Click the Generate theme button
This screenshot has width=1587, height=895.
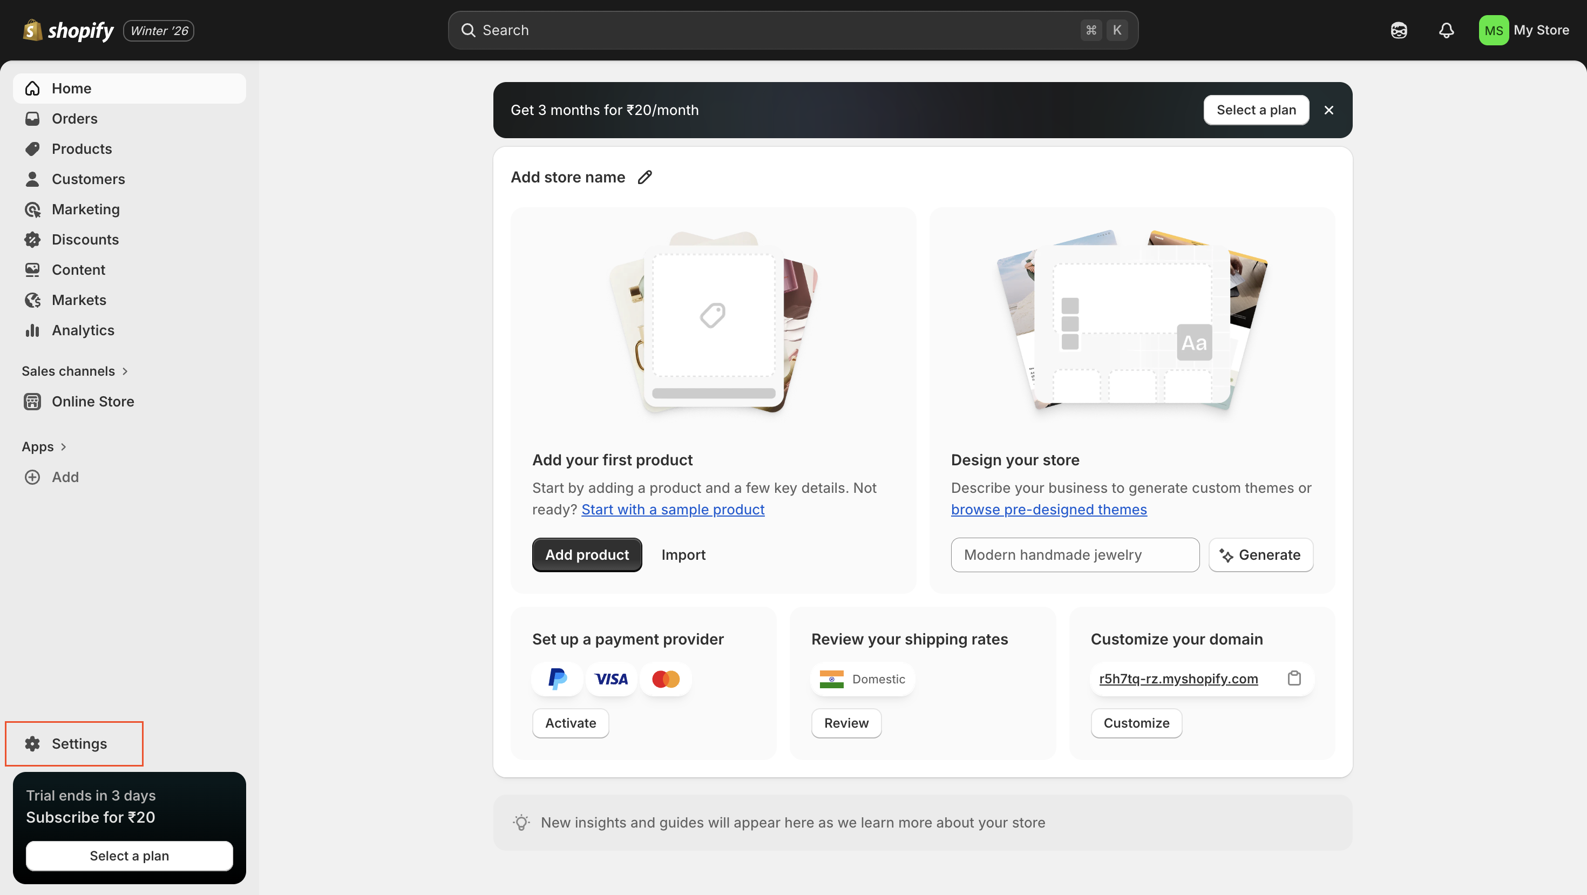tap(1260, 554)
